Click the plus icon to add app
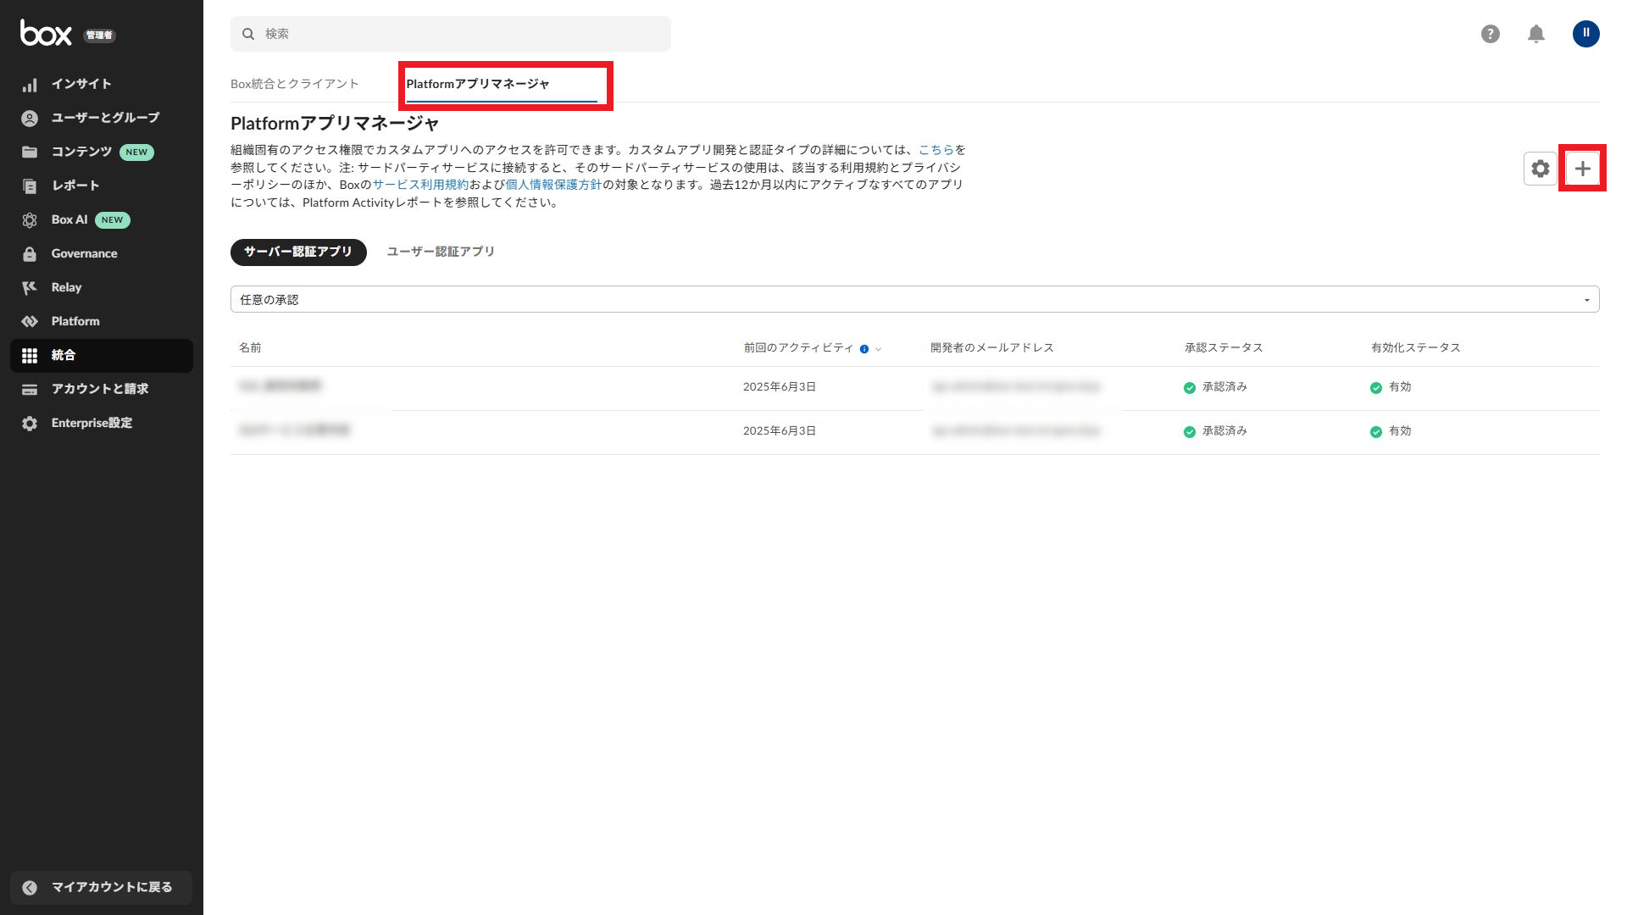The height and width of the screenshot is (915, 1627). (1582, 169)
